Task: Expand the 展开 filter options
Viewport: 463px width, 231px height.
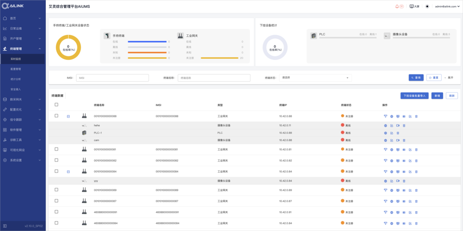Action: (x=449, y=78)
